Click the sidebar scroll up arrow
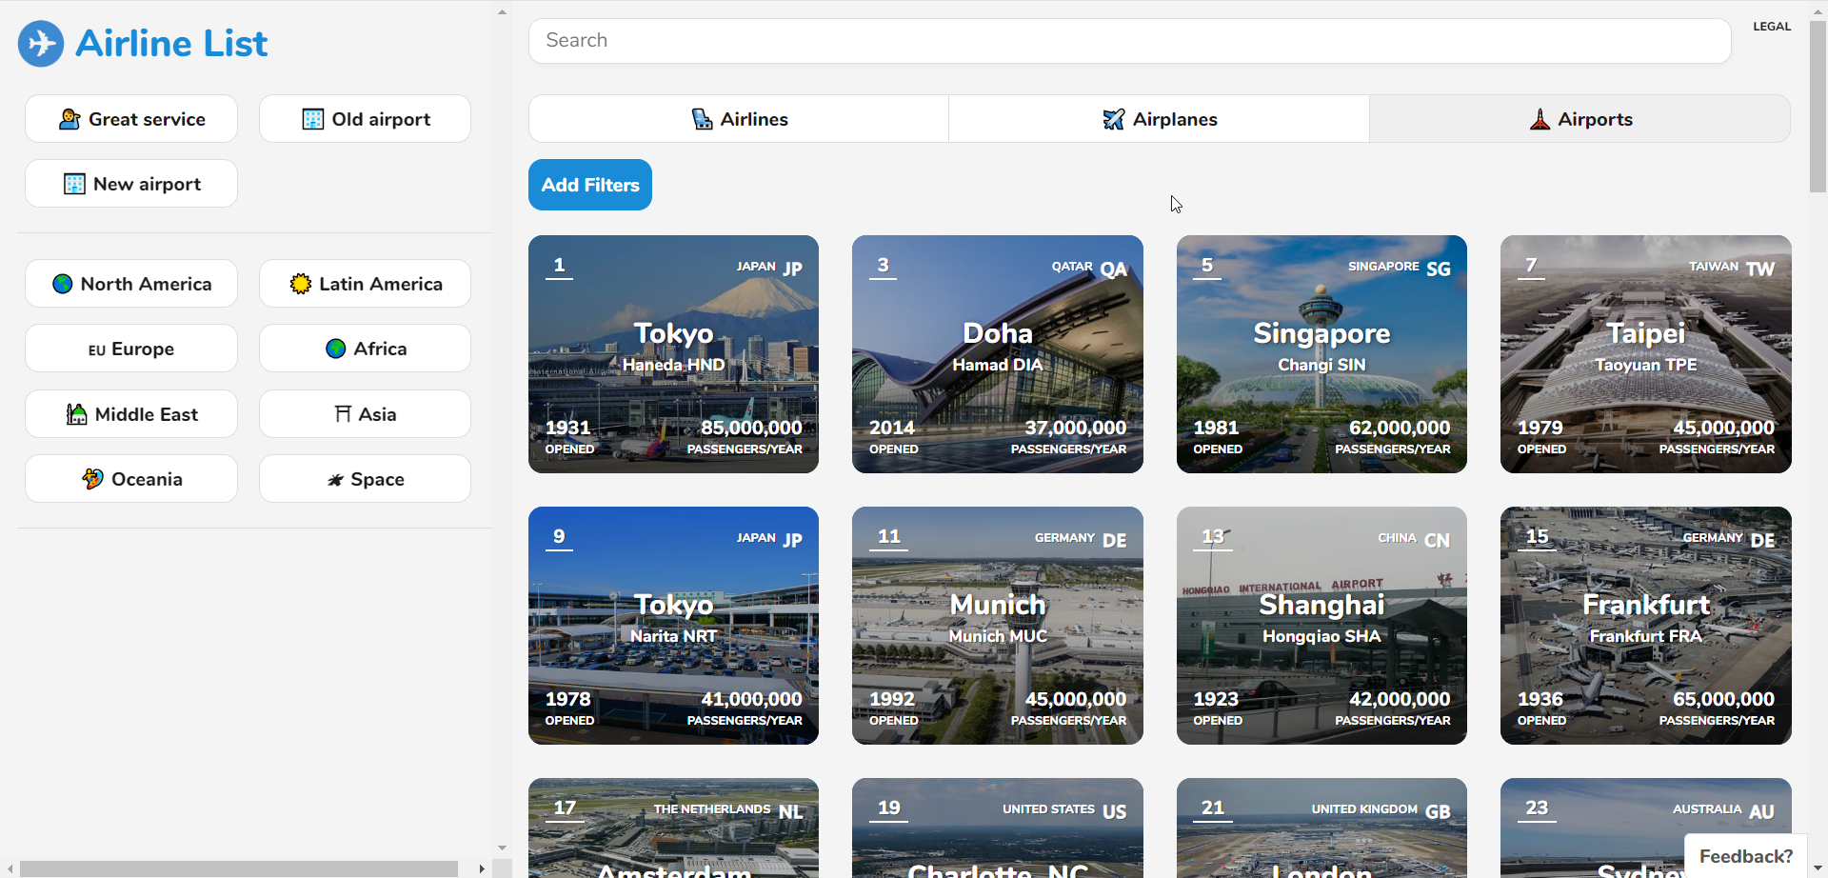 502,12
